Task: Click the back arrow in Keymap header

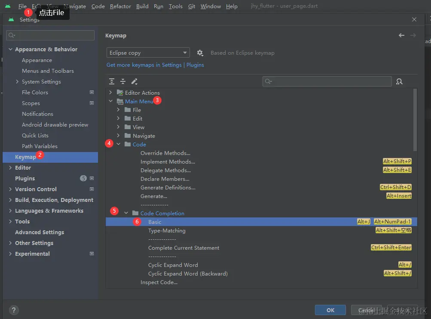Action: [402, 35]
